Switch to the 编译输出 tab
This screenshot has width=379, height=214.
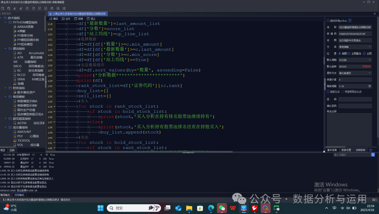point(5,195)
